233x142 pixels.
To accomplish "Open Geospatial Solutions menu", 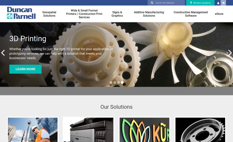I will (49, 14).
